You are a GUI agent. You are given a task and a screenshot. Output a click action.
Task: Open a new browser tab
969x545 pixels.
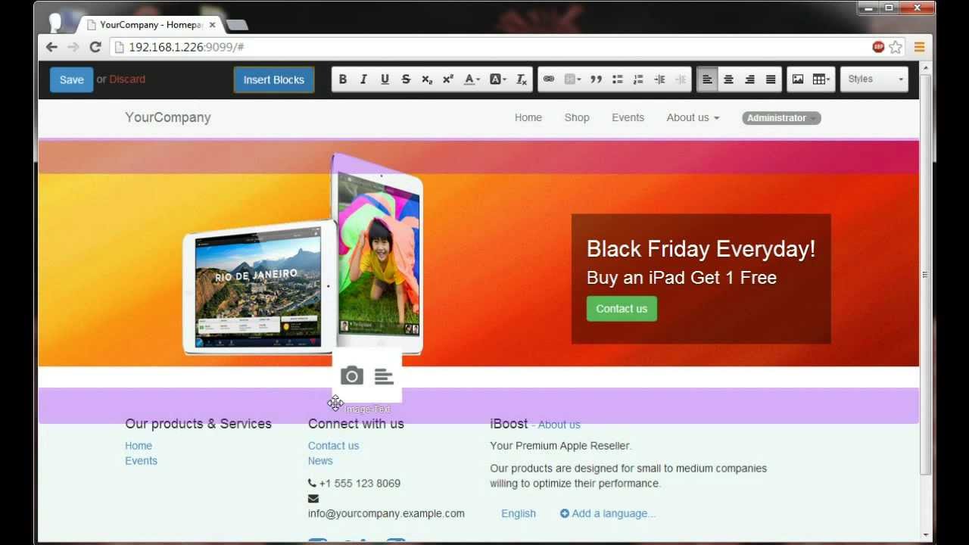click(237, 25)
